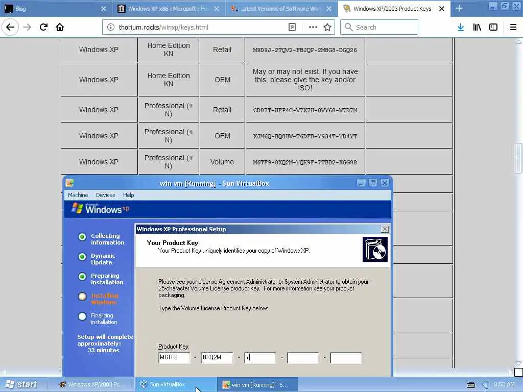523x392 pixels.
Task: Click the browser vertical scrollbar thumb
Action: coord(518,158)
